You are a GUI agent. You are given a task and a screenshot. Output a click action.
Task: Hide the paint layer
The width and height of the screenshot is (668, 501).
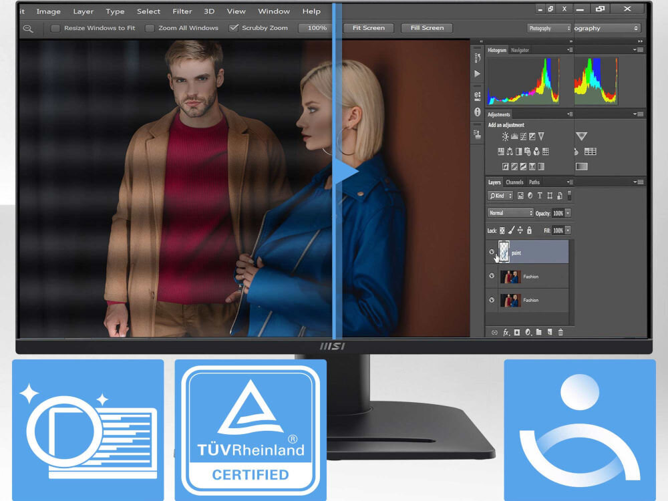[492, 252]
